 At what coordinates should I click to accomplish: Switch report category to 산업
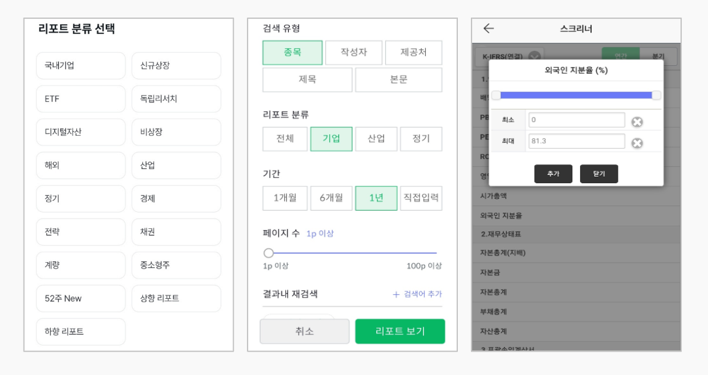[376, 139]
